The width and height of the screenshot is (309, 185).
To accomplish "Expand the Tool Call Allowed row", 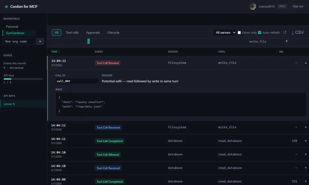I will coord(306,154).
